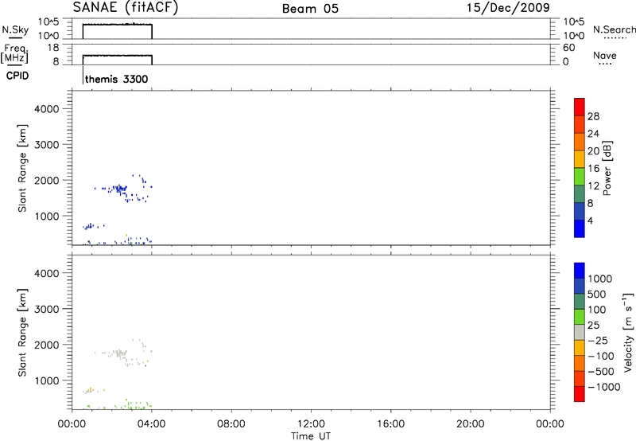Click the blue top Velocity colorbar segment
Viewport: 636px width, 441px height.
click(580, 271)
